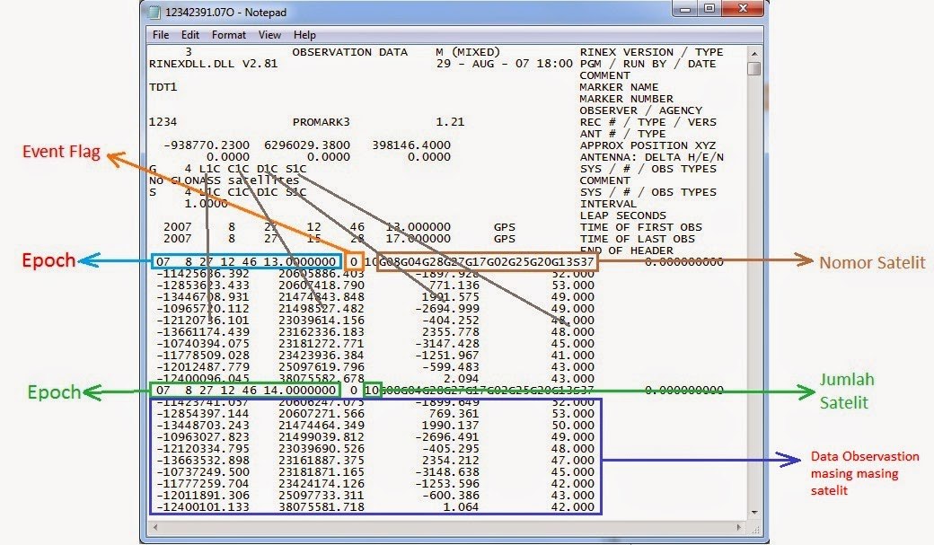934x545 pixels.
Task: Open the Edit menu
Action: tap(189, 34)
